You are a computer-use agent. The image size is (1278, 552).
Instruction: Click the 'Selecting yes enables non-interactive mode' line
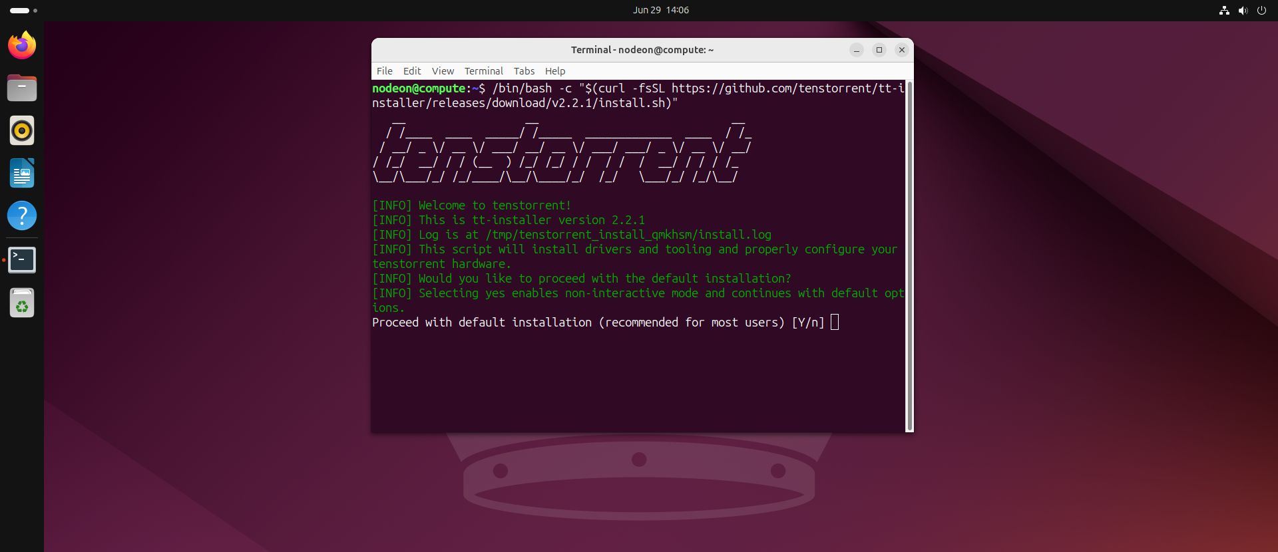click(x=638, y=301)
